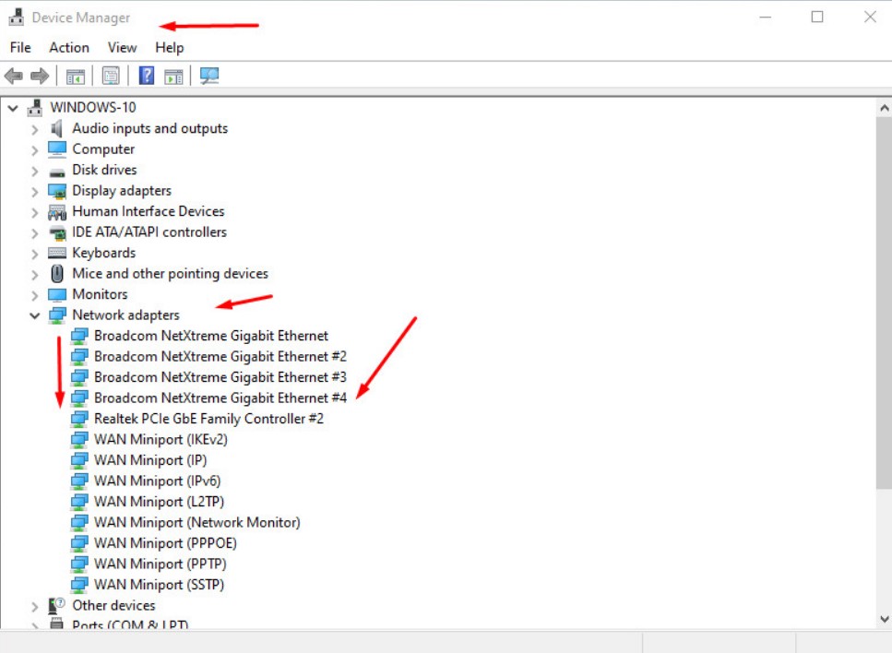The image size is (892, 653).
Task: Expand the Keyboards category
Action: [35, 254]
